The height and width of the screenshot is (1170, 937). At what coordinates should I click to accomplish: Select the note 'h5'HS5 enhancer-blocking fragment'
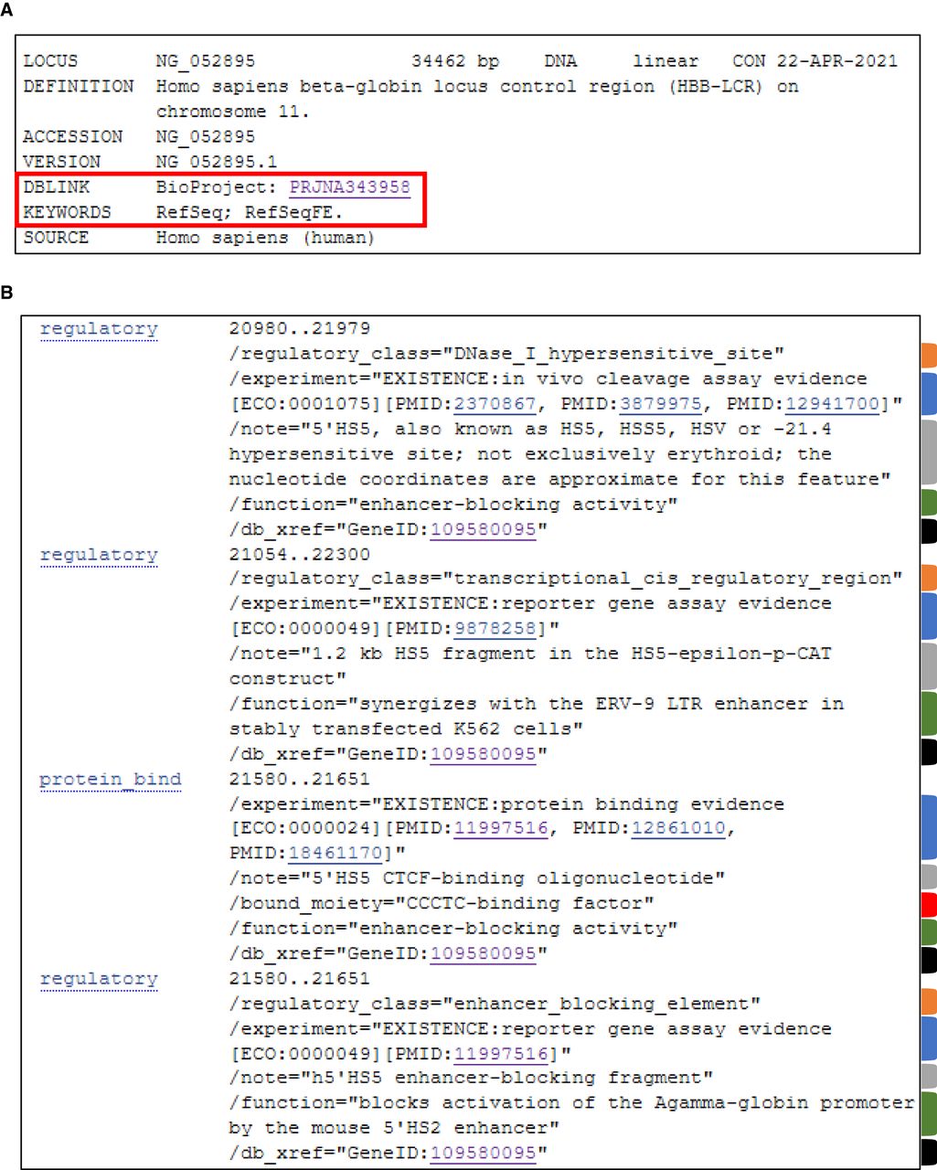507,1079
